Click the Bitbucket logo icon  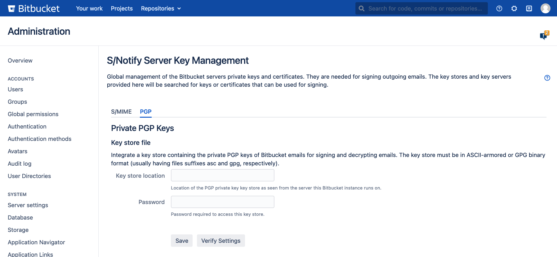(x=11, y=8)
